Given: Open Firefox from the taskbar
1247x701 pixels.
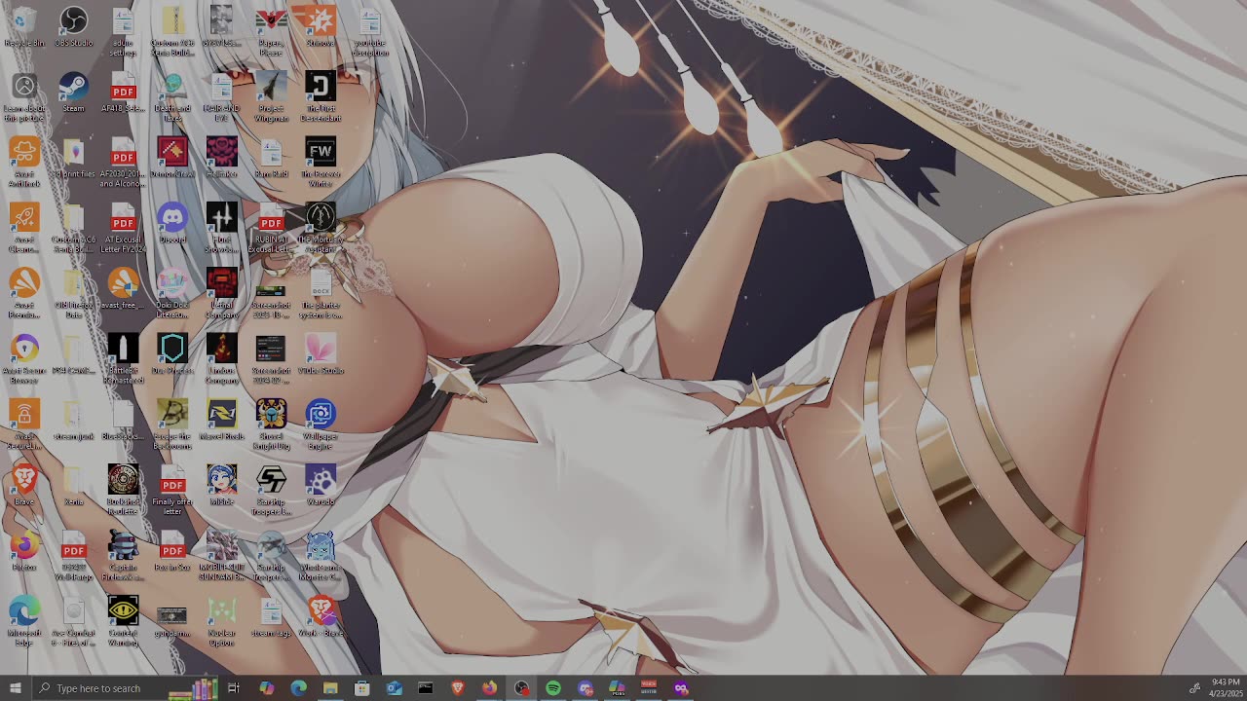Looking at the screenshot, I should (x=489, y=688).
